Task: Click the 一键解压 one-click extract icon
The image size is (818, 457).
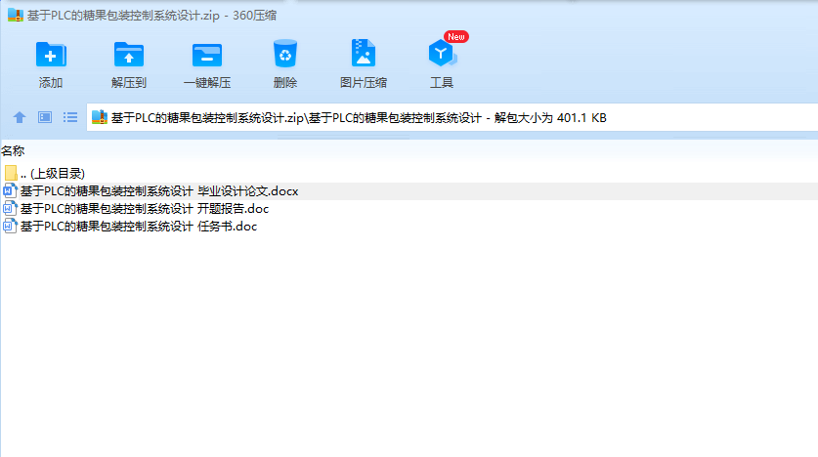Action: pos(207,55)
